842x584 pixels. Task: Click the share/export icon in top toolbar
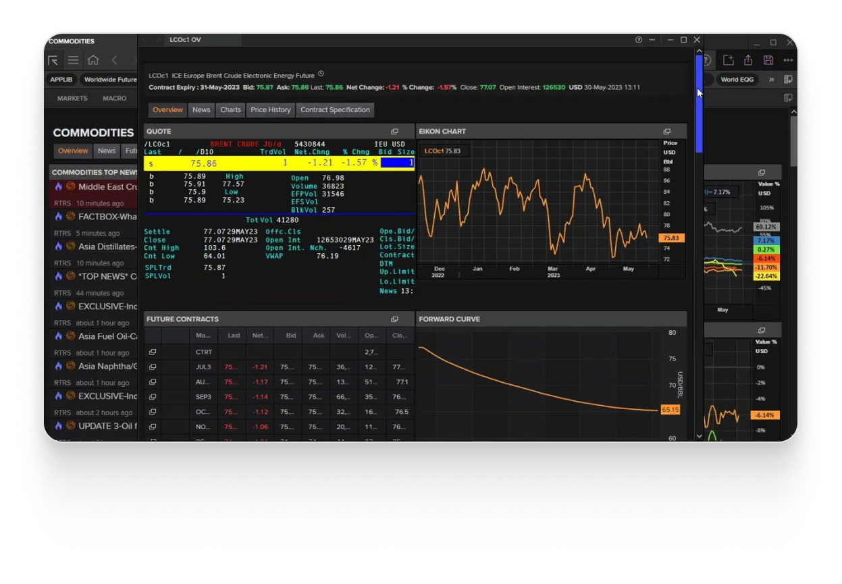tap(748, 60)
